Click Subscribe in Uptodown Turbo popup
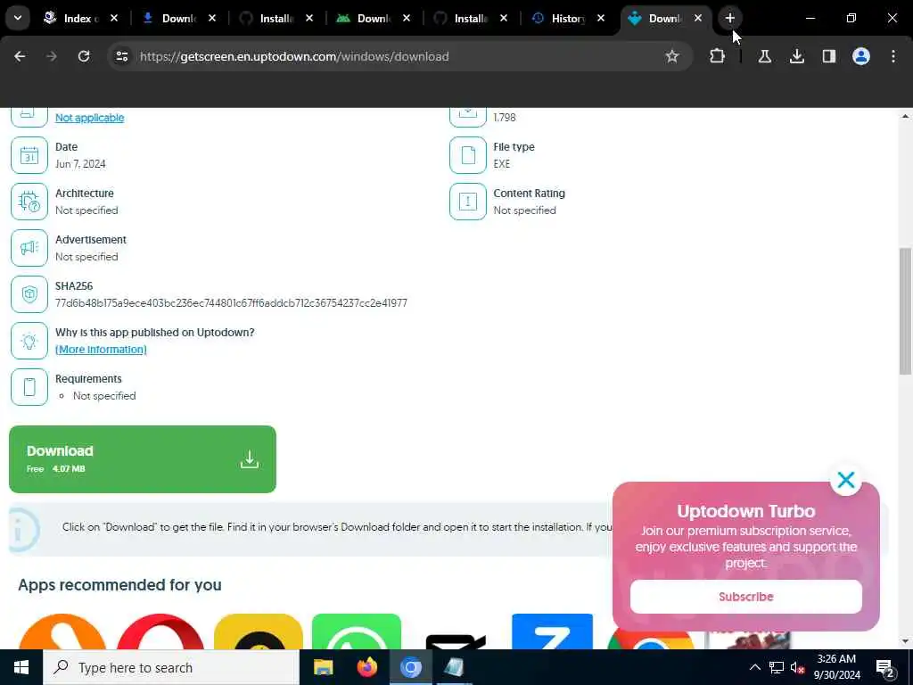Screen dimensions: 913x685 point(746,597)
